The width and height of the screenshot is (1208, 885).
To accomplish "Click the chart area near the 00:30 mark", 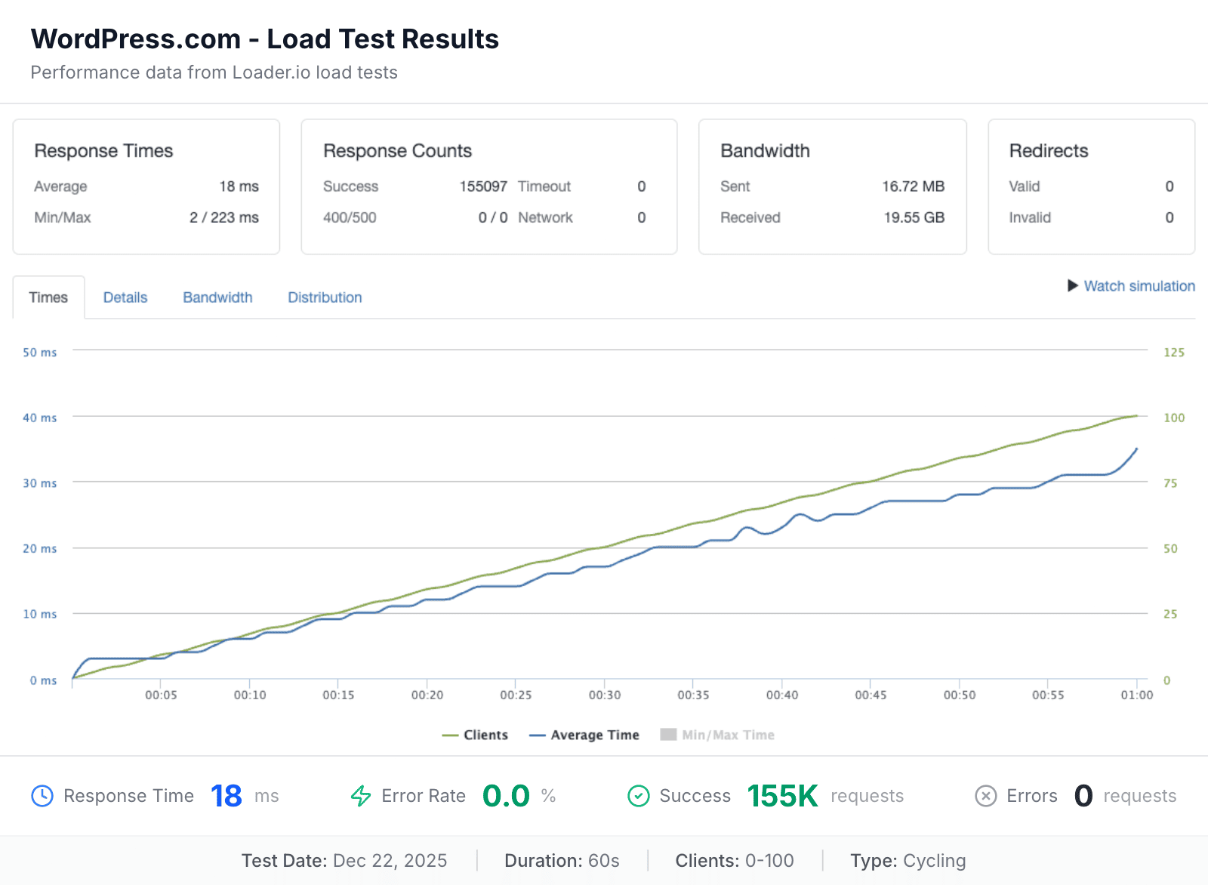I will point(606,551).
